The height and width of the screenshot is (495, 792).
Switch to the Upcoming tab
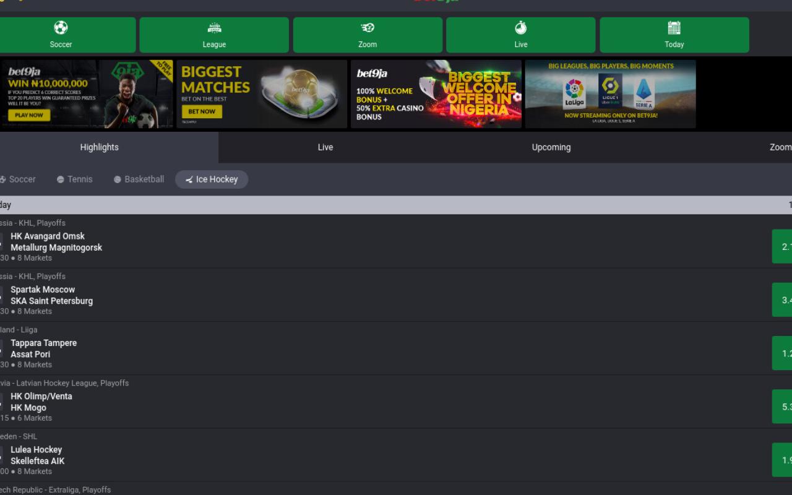(551, 147)
